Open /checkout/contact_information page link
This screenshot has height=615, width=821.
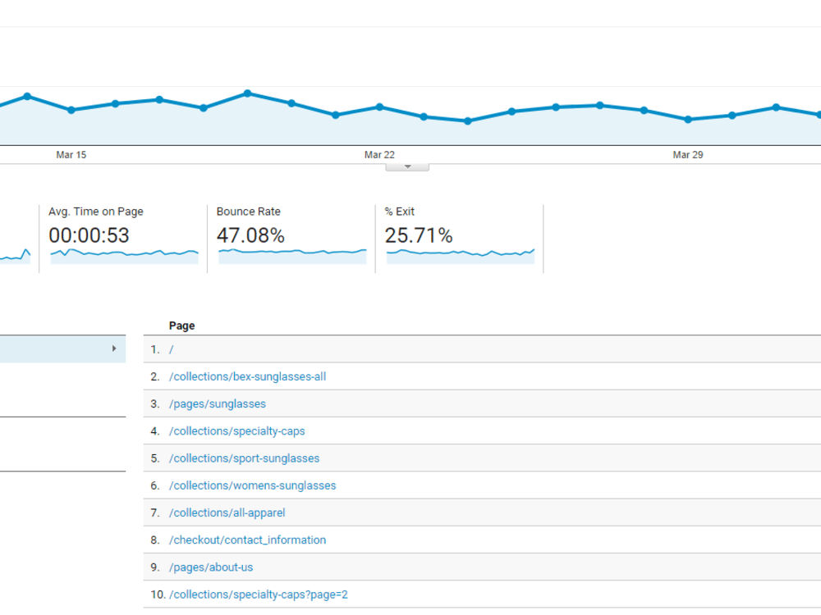247,540
